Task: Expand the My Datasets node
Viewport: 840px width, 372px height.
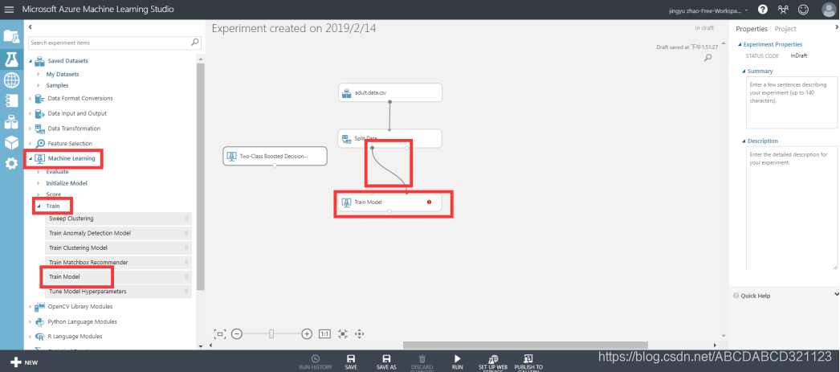Action: (x=39, y=74)
